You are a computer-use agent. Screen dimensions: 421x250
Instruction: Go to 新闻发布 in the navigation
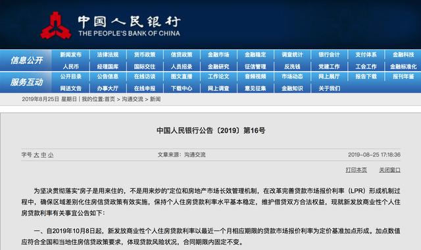click(71, 55)
